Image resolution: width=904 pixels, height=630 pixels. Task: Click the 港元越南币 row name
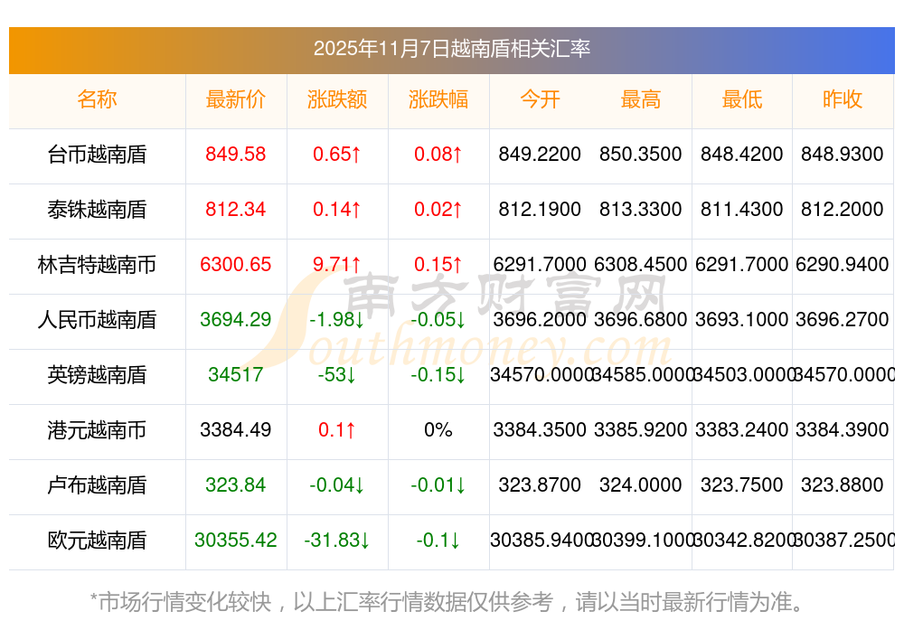pos(97,430)
